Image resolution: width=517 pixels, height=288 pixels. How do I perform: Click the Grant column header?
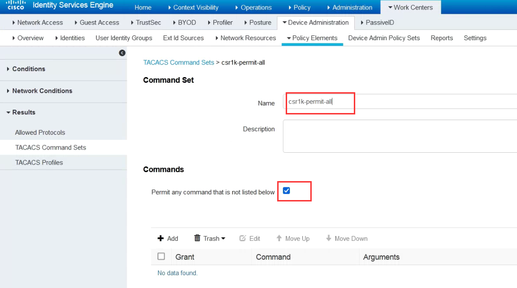click(184, 257)
